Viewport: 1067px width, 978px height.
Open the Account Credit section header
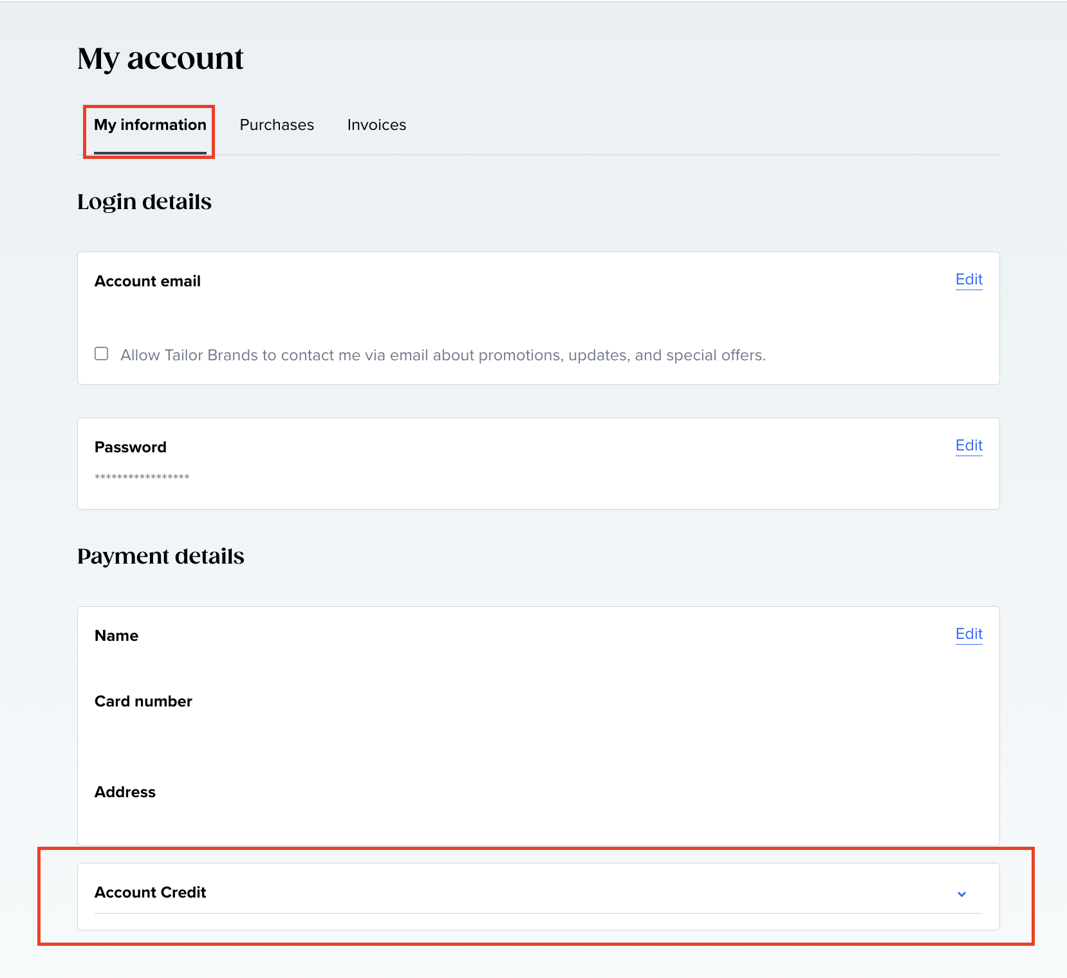[538, 892]
